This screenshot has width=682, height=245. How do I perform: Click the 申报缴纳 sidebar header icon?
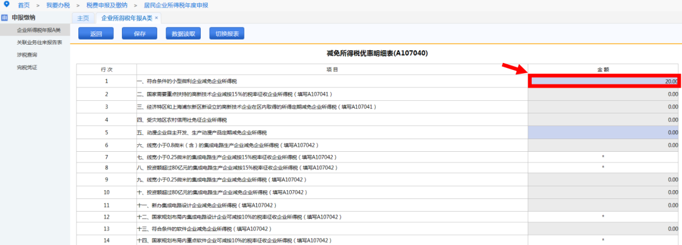[5, 18]
